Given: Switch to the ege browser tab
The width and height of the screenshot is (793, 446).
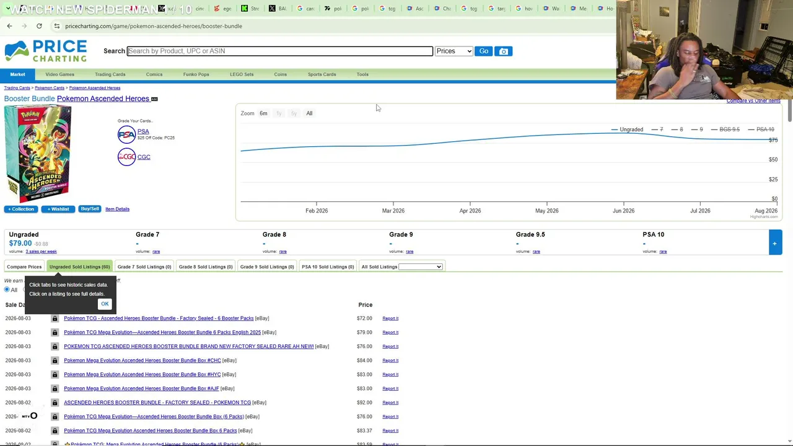Looking at the screenshot, I should tap(223, 9).
